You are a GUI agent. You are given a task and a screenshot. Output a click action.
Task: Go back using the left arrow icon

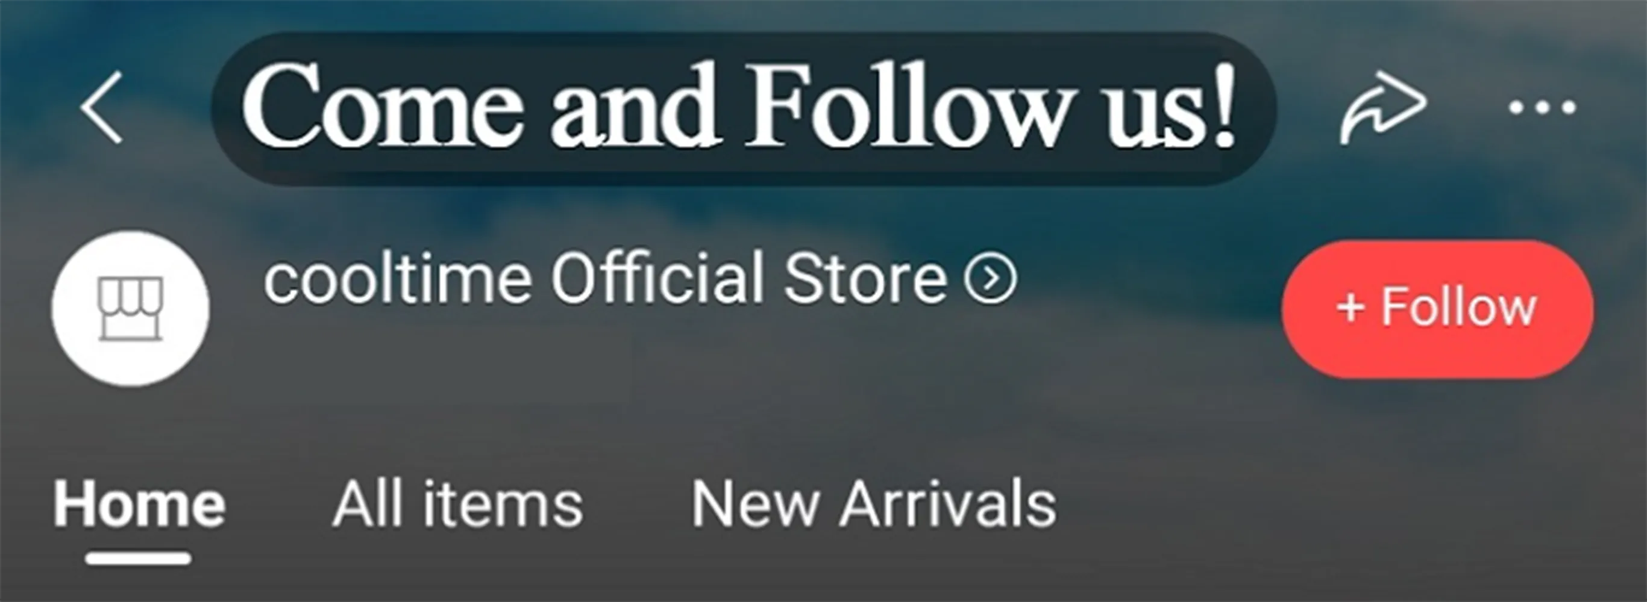[101, 107]
